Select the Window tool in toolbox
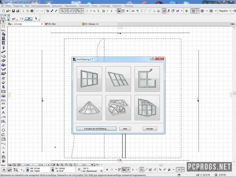Viewport: 236px width, 177px height. 3,43
